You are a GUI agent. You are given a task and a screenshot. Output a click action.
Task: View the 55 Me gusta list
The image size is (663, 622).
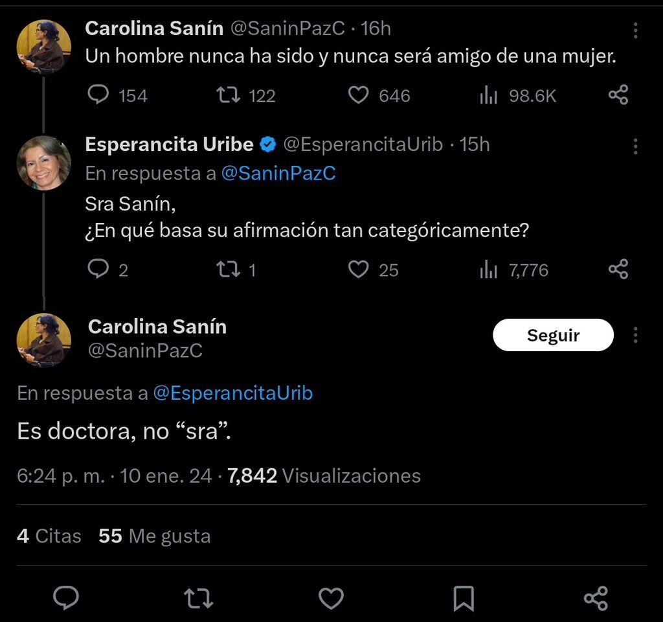point(153,536)
